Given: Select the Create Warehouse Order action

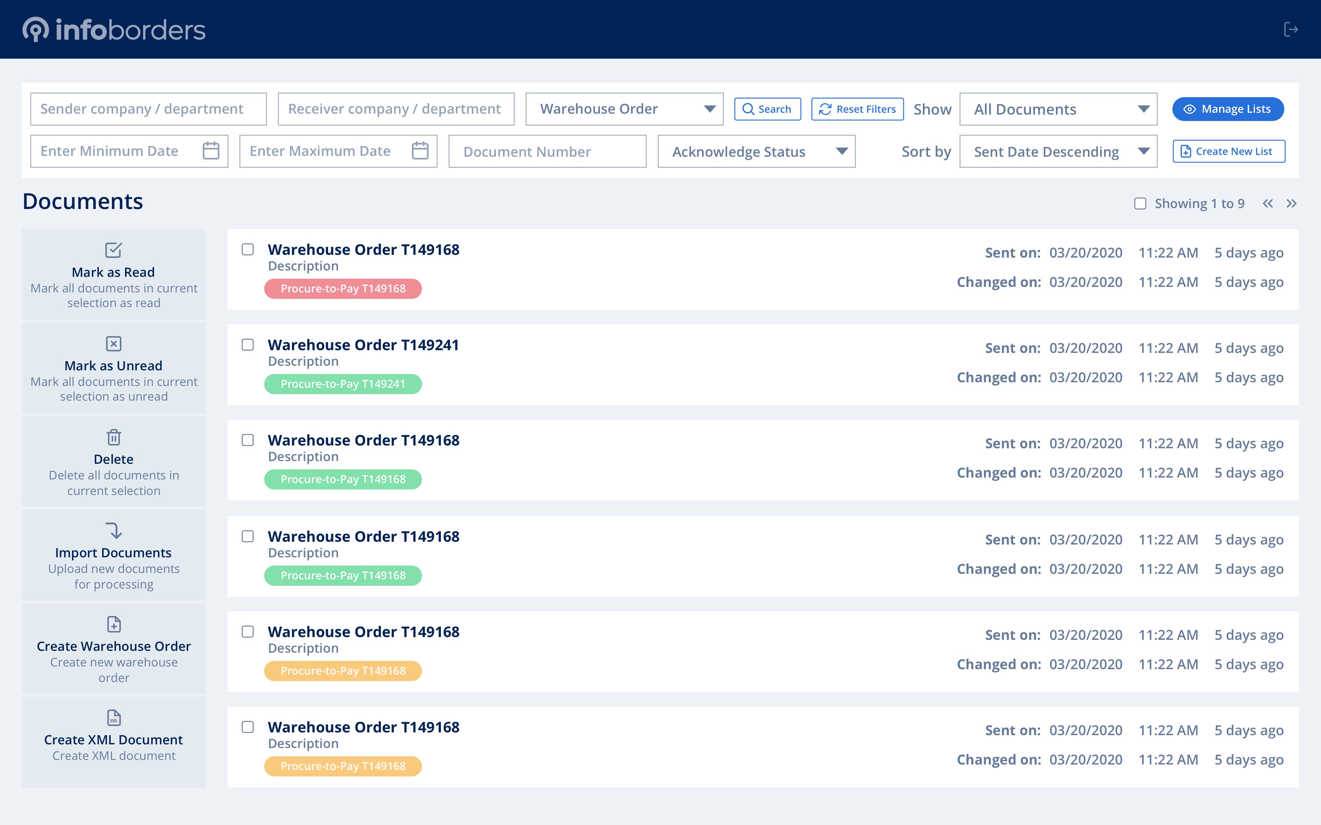Looking at the screenshot, I should (113, 648).
